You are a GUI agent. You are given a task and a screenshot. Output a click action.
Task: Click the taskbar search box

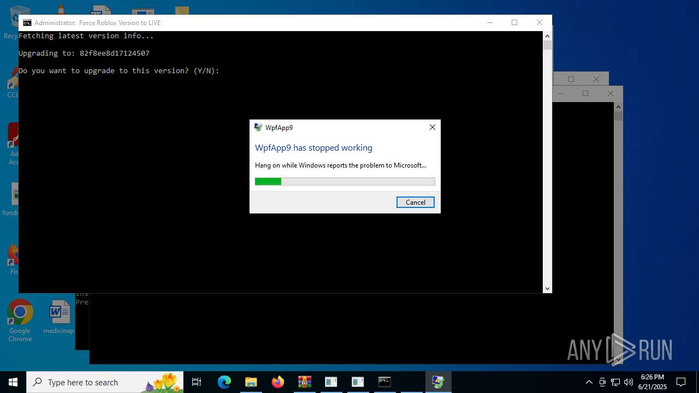(x=104, y=382)
